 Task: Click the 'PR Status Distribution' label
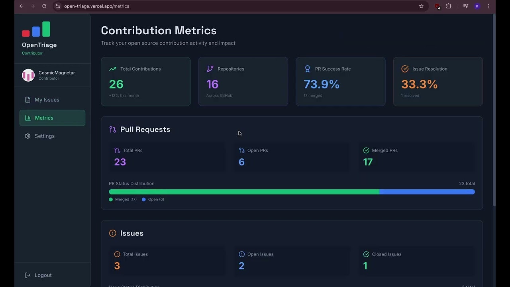coord(131,184)
